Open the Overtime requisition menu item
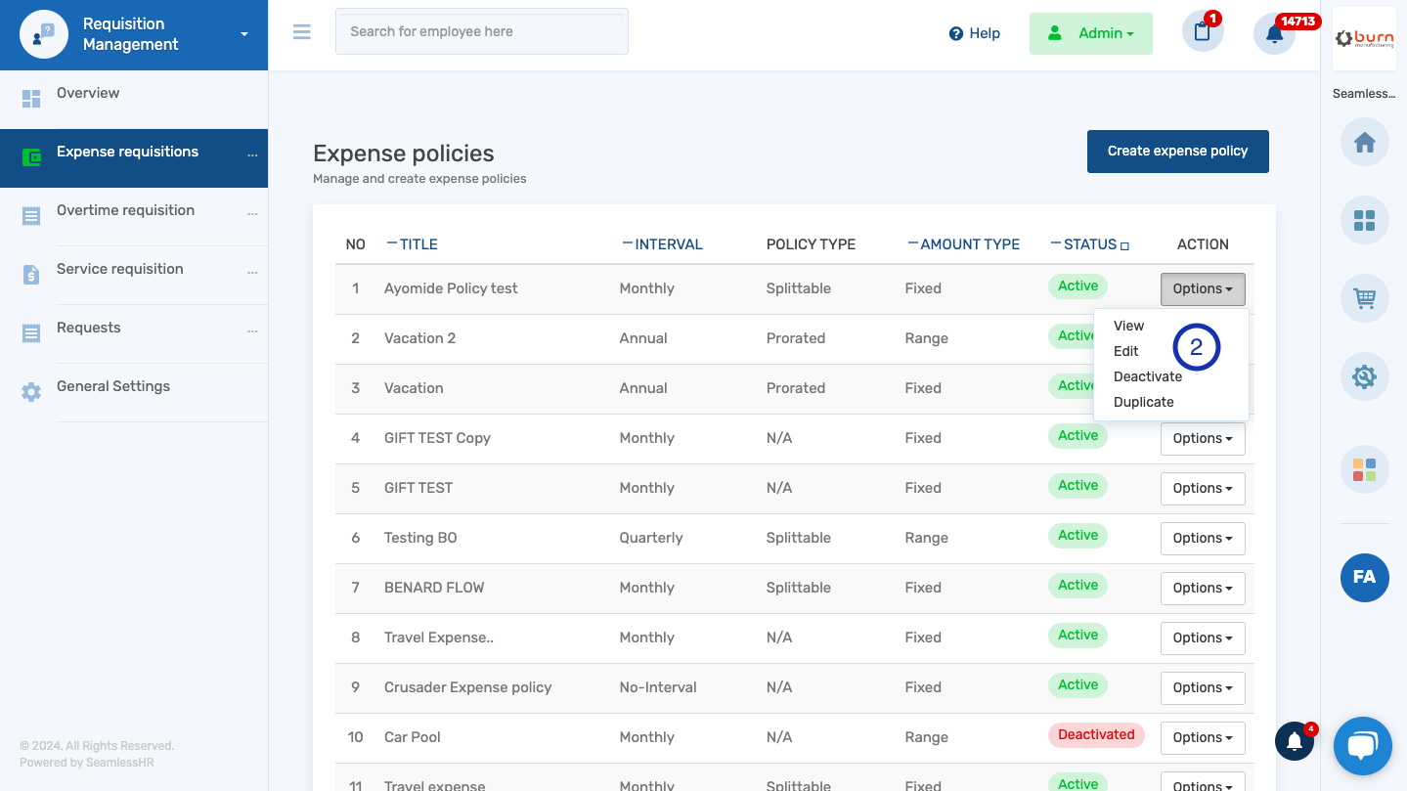The image size is (1407, 791). [125, 209]
